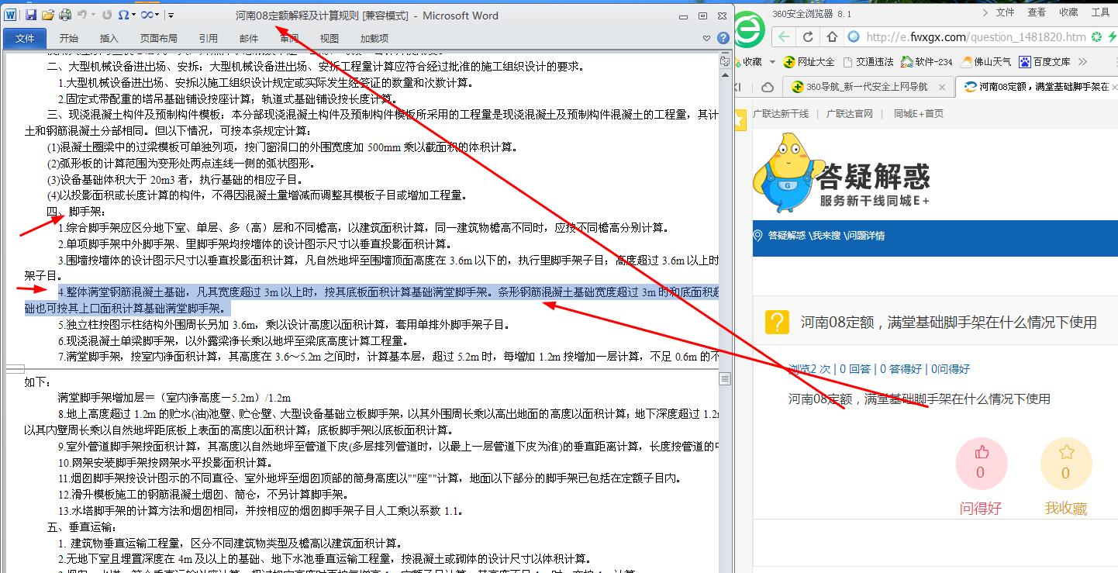Click the question title 河南08定额，满堂基础脚手架
The width and height of the screenshot is (1118, 573).
pyautogui.click(x=949, y=323)
